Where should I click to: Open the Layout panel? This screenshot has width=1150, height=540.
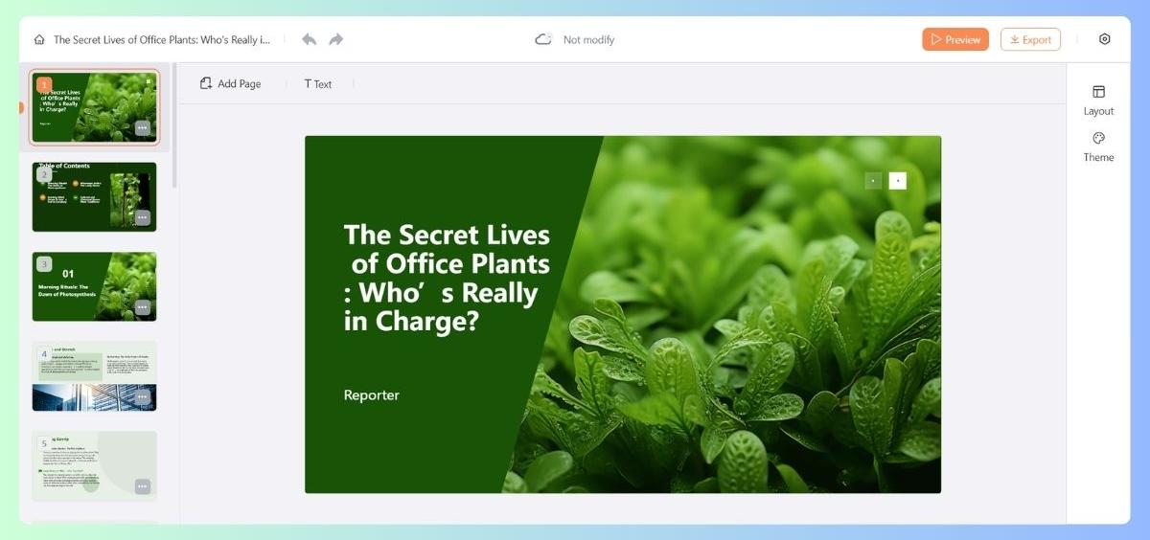click(x=1098, y=100)
